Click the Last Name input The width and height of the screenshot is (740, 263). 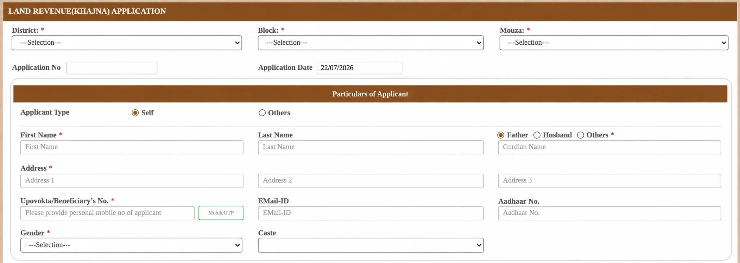[x=371, y=147]
